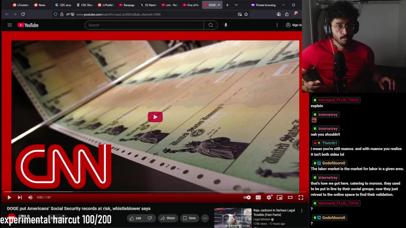Reload the page
The height and width of the screenshot is (228, 406).
[x=23, y=14]
